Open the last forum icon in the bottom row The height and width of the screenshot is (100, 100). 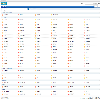click(84, 94)
